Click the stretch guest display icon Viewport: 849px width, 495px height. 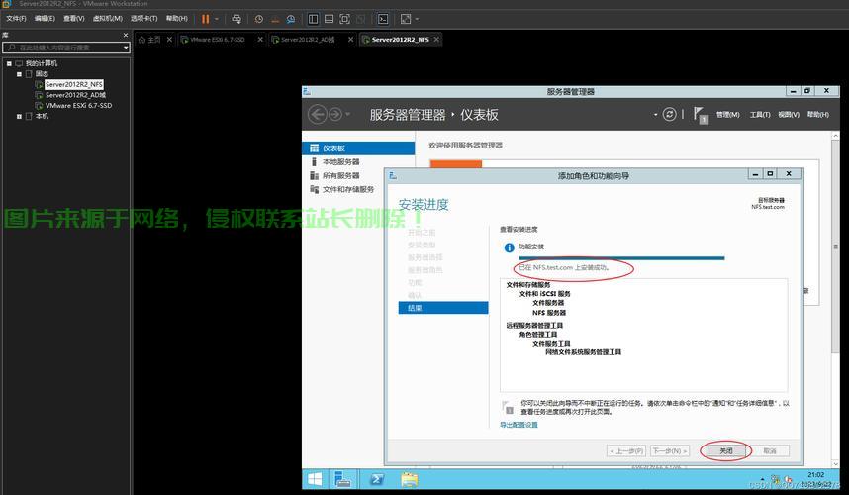click(x=405, y=19)
